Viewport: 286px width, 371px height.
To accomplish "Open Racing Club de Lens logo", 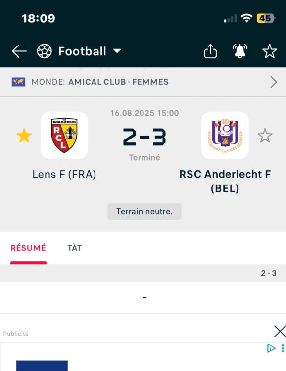I will pos(64,136).
